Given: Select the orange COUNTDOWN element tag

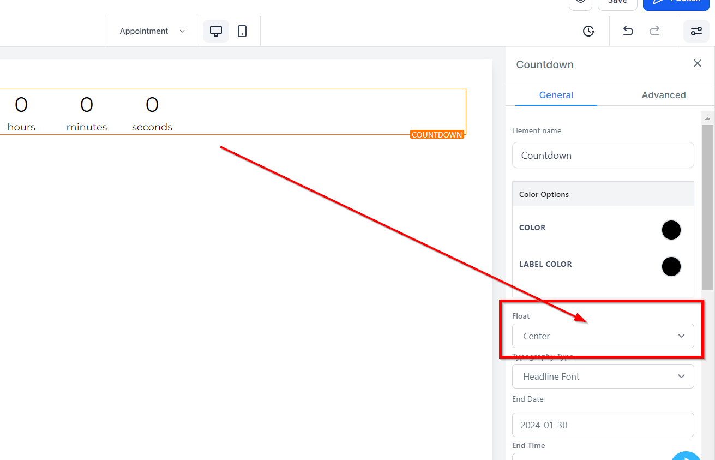Looking at the screenshot, I should [437, 135].
